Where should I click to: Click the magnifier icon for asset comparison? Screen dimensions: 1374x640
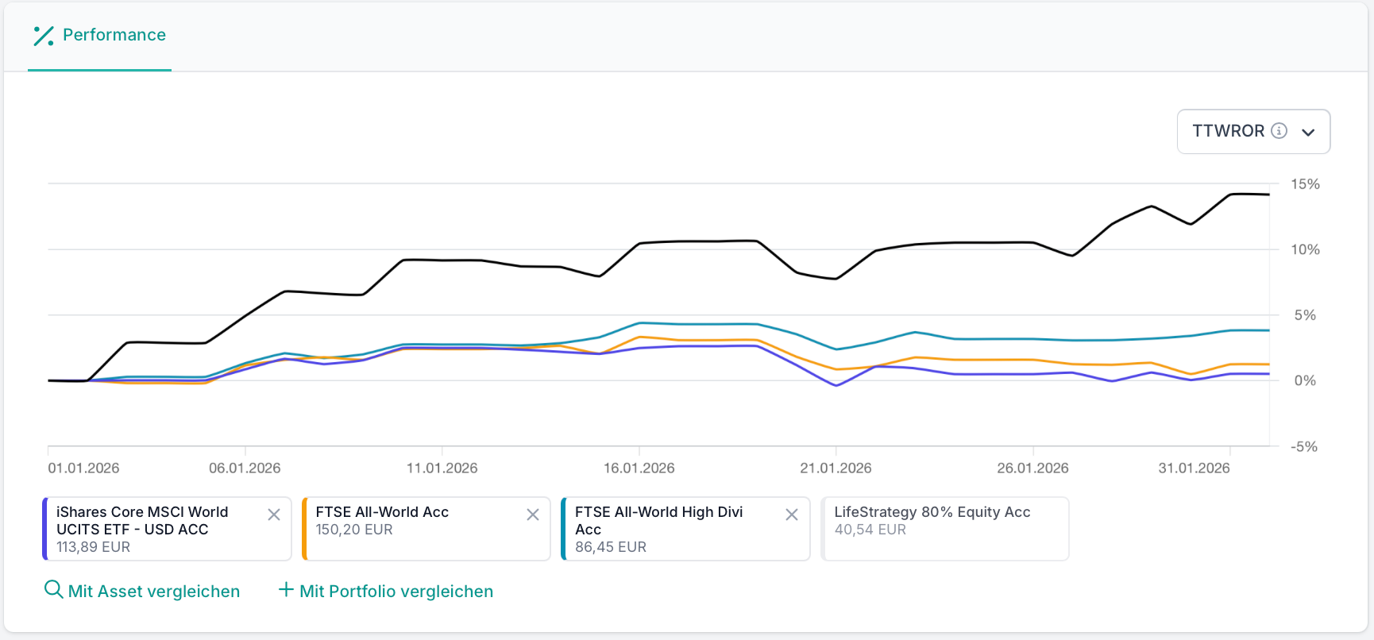53,590
